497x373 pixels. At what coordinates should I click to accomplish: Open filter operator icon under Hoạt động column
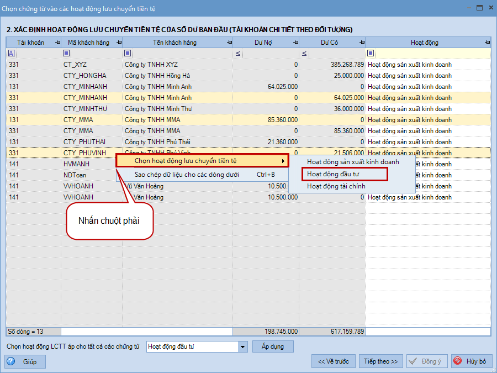click(371, 54)
